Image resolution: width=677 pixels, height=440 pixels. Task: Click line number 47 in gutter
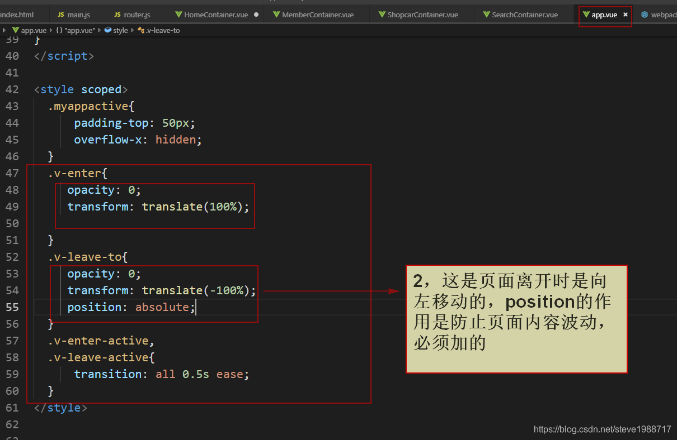pos(12,173)
